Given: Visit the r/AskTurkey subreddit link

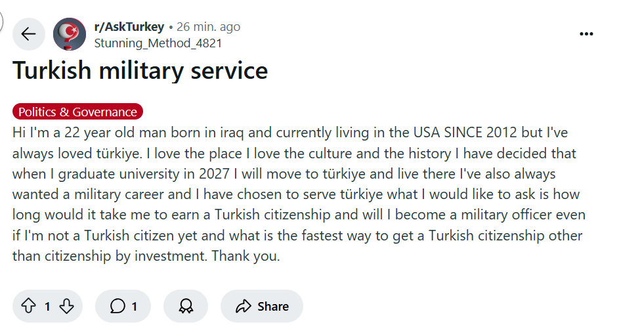Looking at the screenshot, I should click(129, 27).
